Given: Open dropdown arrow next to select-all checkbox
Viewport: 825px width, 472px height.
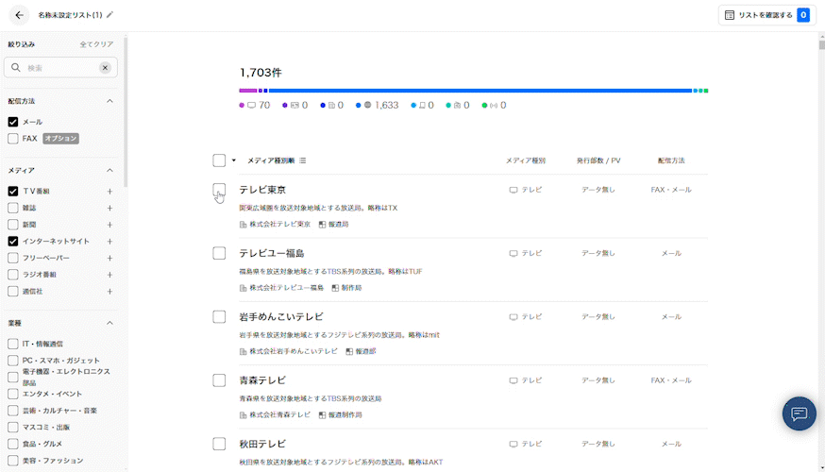Looking at the screenshot, I should tap(234, 160).
